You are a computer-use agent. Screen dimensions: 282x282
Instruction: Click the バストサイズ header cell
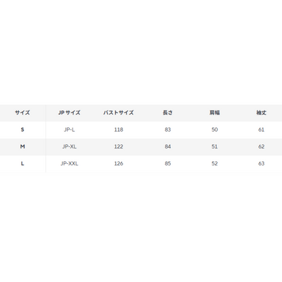(119, 113)
